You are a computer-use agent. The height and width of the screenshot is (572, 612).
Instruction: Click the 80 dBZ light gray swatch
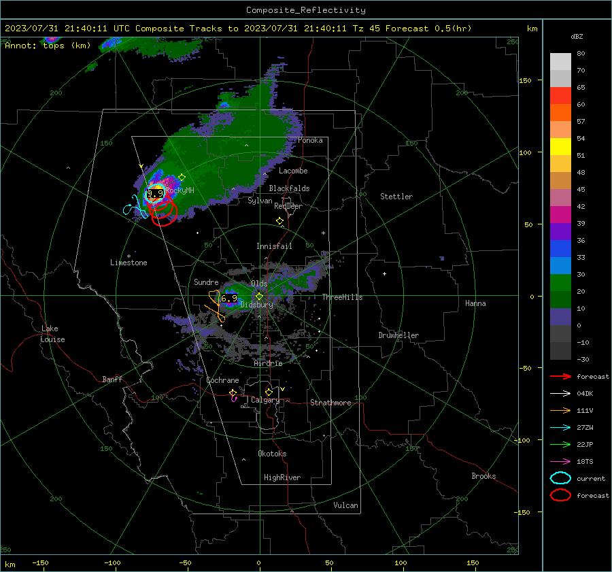[560, 61]
